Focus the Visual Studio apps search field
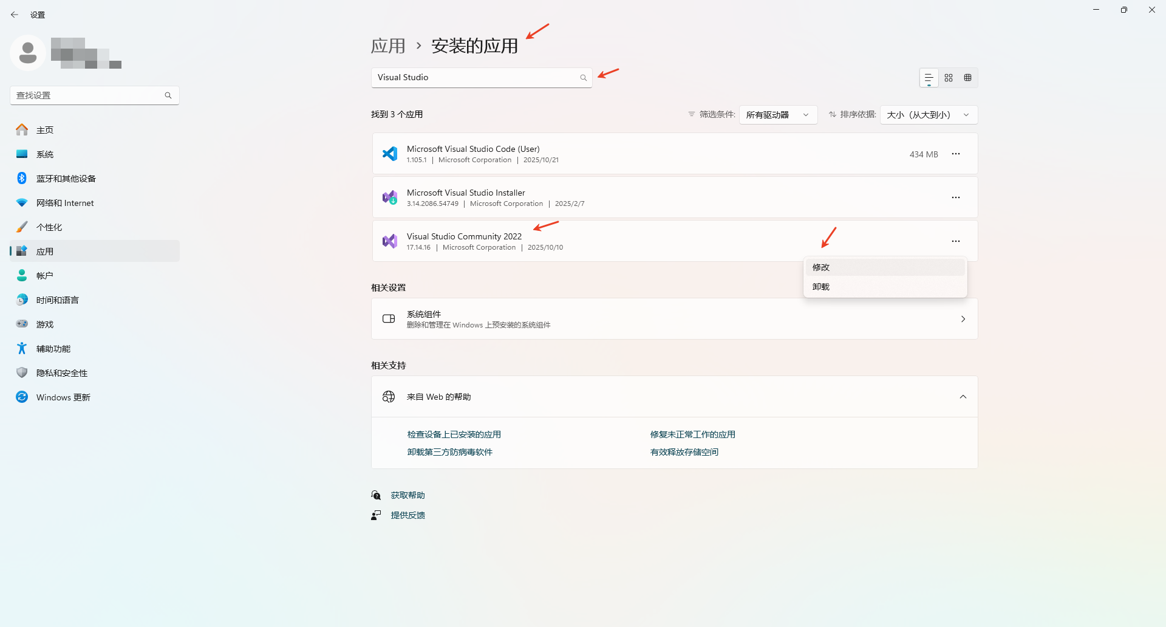Image resolution: width=1166 pixels, height=627 pixels. pyautogui.click(x=482, y=78)
